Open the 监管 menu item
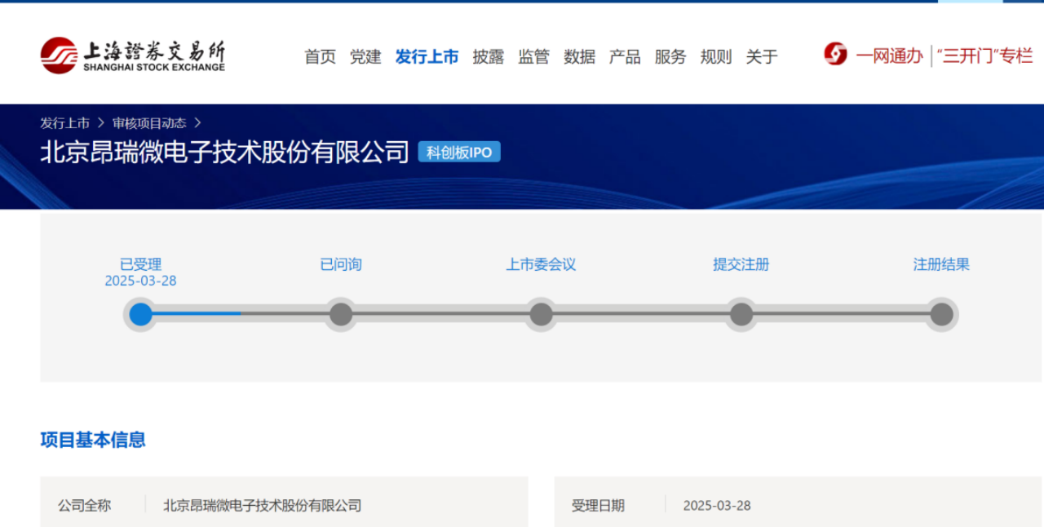 pos(534,56)
